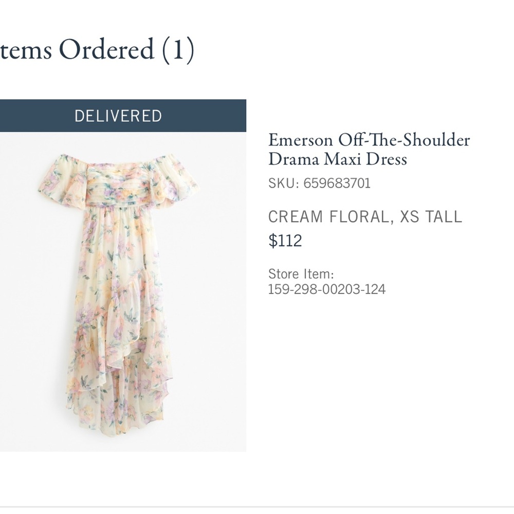Click the word Delivered on the banner
This screenshot has height=514, width=514.
[119, 116]
